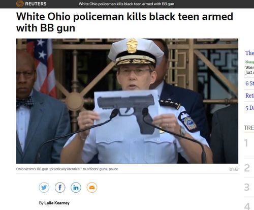This screenshot has width=254, height=210.
Task: Share article via email icon
Action: (x=92, y=188)
